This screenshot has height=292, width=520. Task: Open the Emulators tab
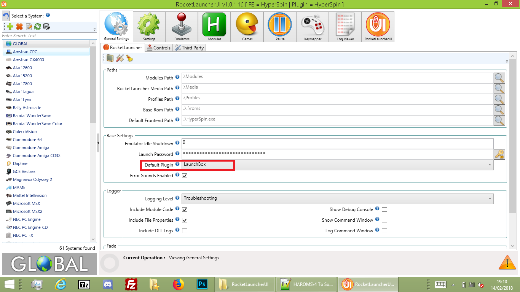click(x=182, y=27)
